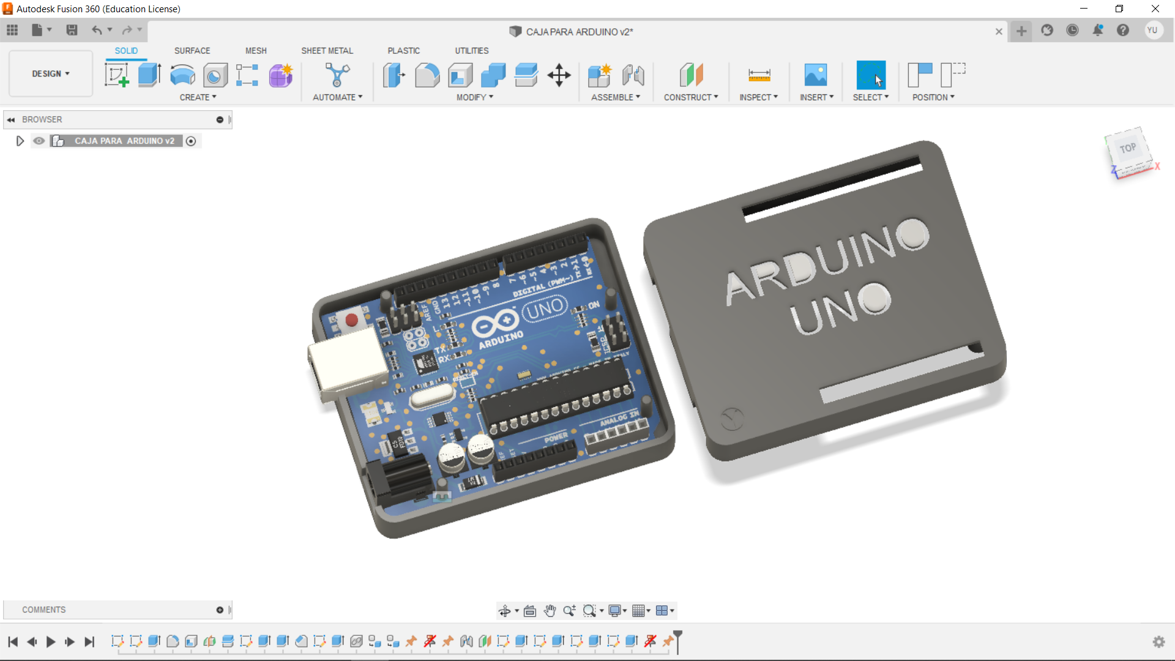
Task: Activate the Pan tool in navigation bar
Action: (550, 610)
